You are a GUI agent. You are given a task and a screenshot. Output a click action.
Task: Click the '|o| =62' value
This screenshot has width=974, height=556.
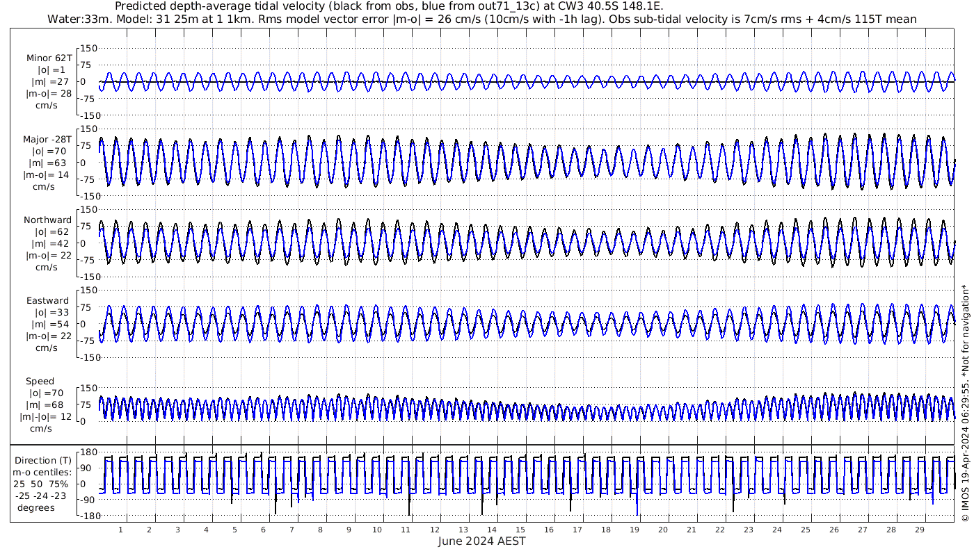[50, 232]
